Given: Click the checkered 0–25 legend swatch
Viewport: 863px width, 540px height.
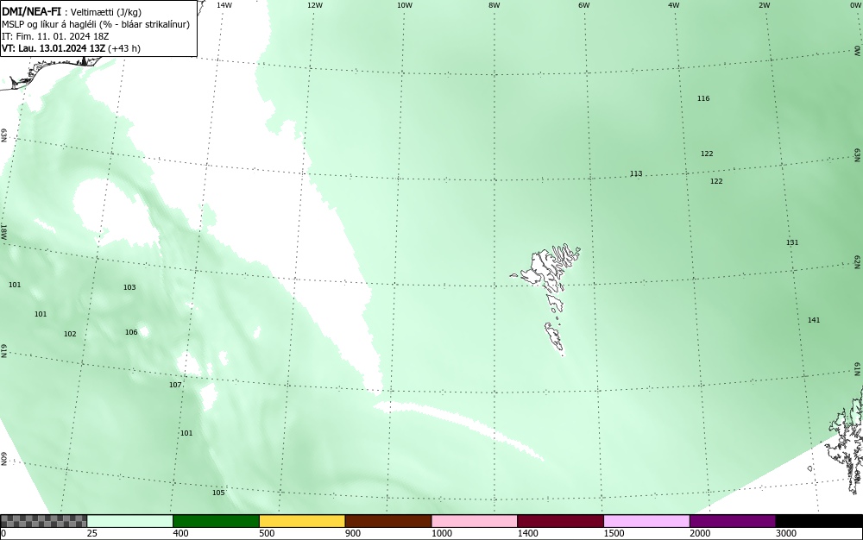Looking at the screenshot, I should (x=43, y=521).
